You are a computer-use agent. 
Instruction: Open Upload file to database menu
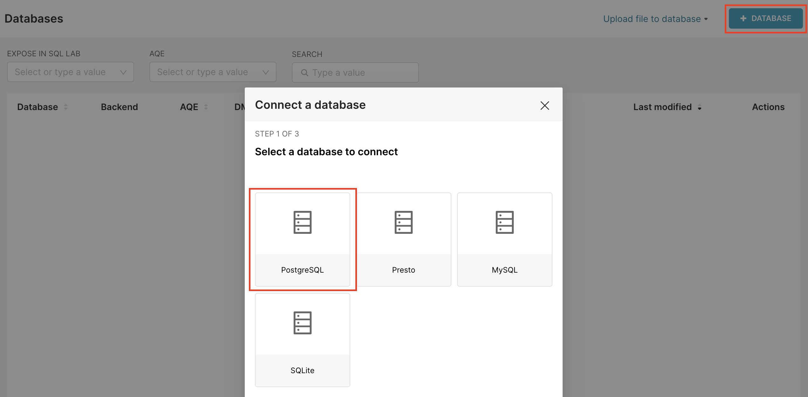point(655,19)
